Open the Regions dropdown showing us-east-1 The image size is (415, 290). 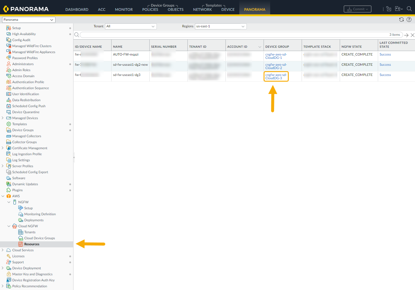[x=220, y=26]
